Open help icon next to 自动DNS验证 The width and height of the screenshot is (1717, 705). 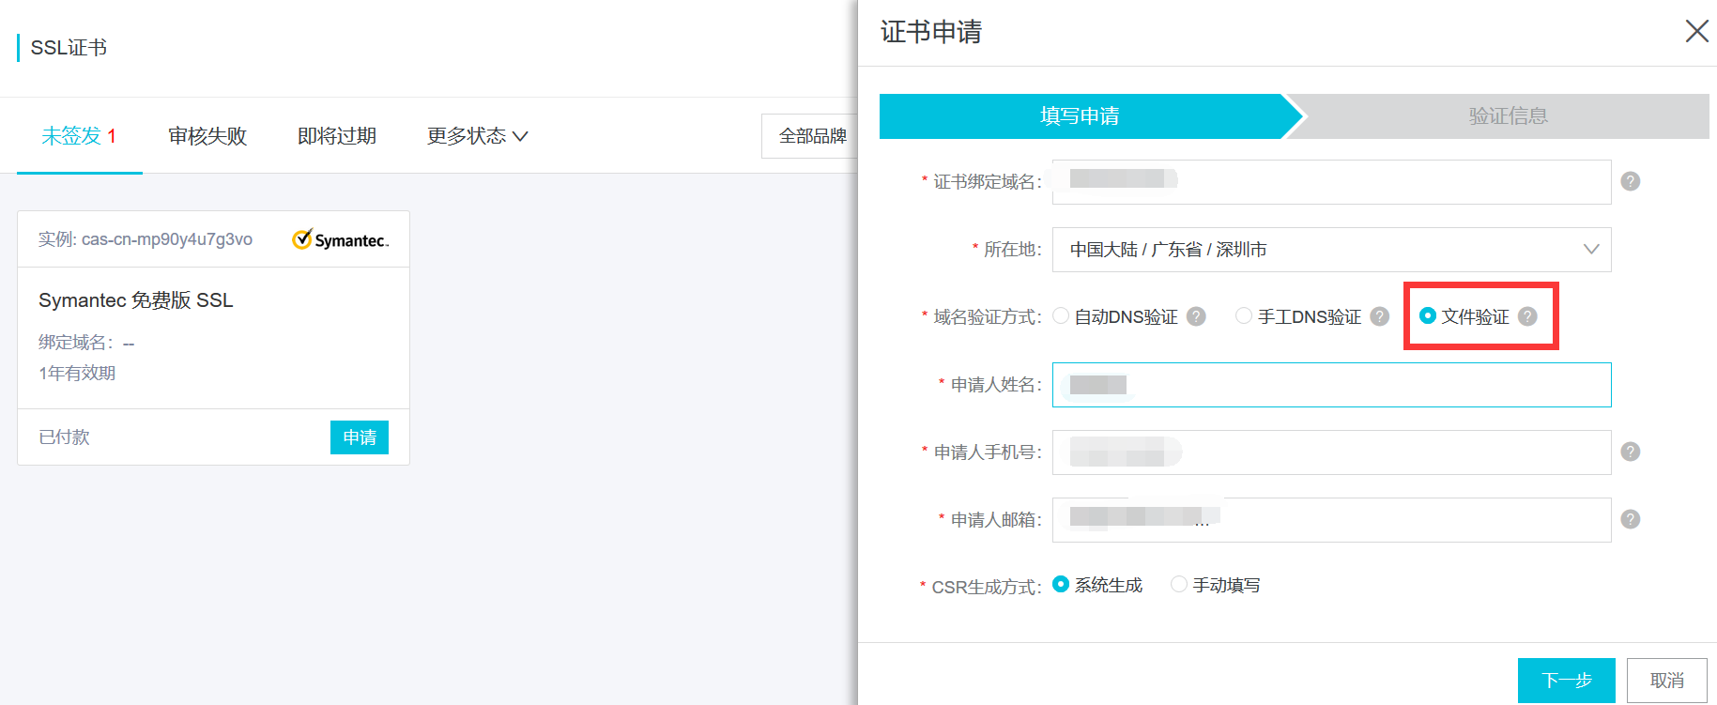point(1196,316)
